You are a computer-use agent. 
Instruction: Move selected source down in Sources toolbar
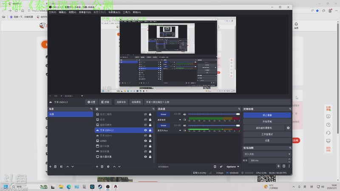pyautogui.click(x=119, y=166)
